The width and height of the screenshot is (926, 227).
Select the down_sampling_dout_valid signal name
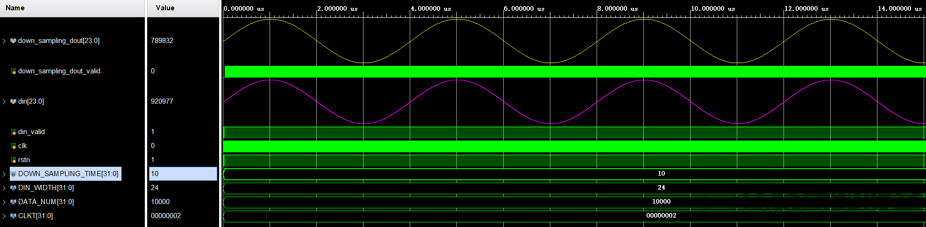[x=59, y=71]
